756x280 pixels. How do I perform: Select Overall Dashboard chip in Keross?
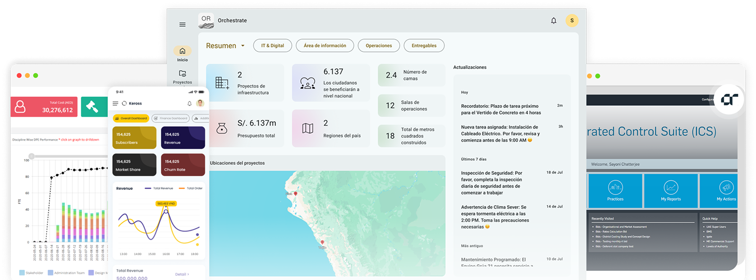click(x=131, y=118)
